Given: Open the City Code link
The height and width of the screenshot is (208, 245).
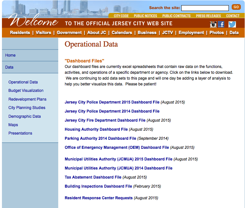Looking at the screenshot, I should 121,16.
